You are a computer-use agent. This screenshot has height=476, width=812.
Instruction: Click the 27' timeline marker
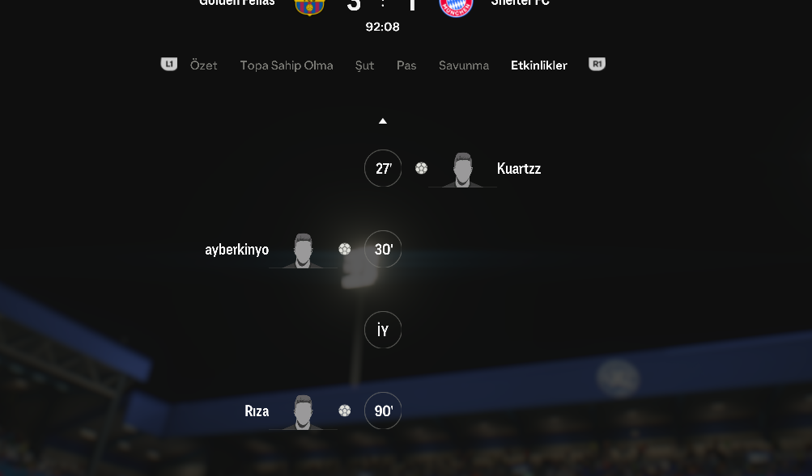pos(383,168)
